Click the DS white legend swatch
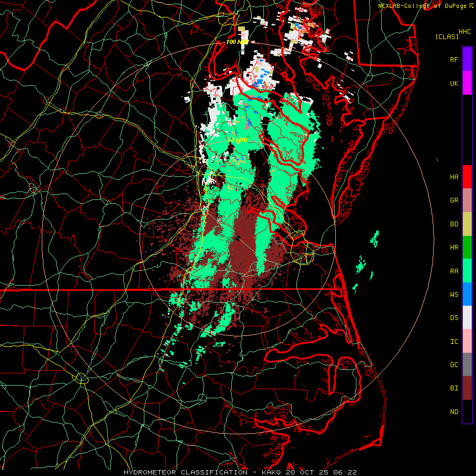Screen dimensions: 476x476 [x=467, y=317]
